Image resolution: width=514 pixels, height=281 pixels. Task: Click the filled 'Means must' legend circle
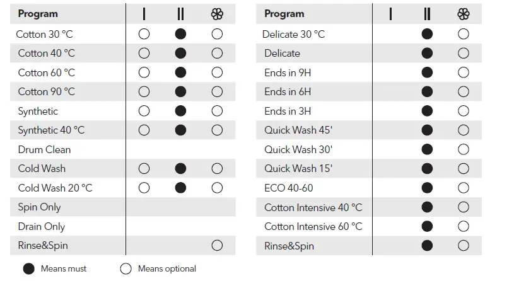click(28, 268)
